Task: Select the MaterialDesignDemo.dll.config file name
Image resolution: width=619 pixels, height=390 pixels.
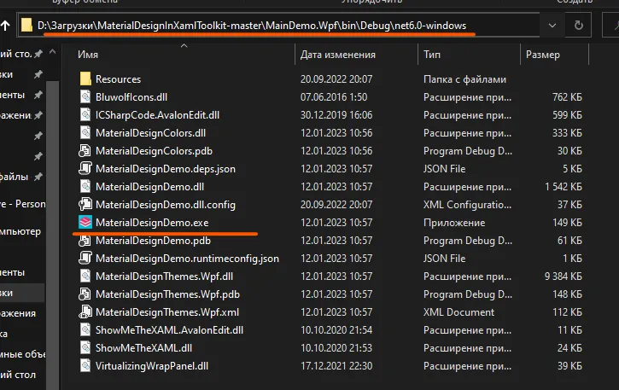Action: [166, 205]
